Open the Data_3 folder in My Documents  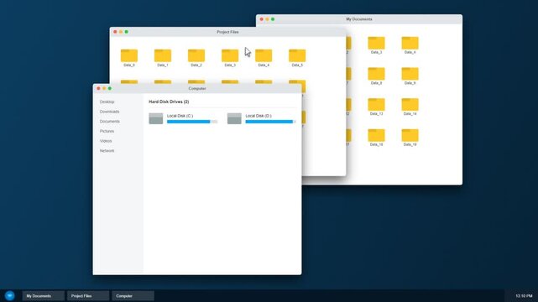376,43
